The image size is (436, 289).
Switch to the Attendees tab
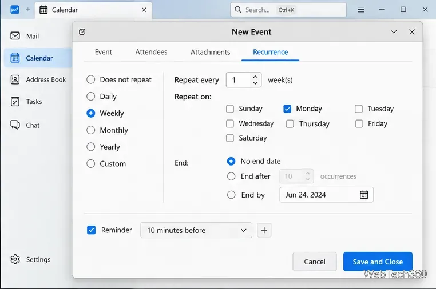[151, 52]
